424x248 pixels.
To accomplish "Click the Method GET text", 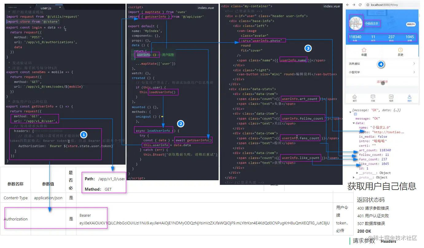I will tap(98, 189).
